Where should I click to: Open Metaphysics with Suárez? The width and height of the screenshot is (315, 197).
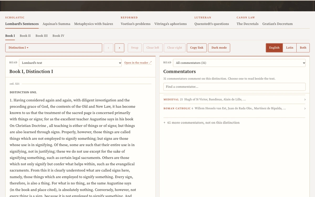click(94, 24)
